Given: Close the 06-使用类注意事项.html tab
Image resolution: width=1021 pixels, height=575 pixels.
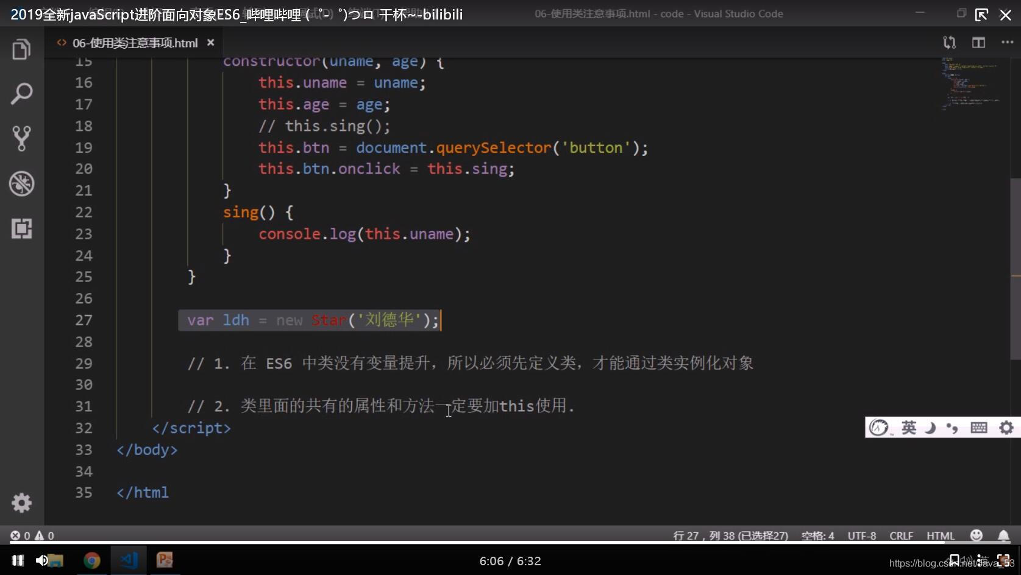Looking at the screenshot, I should pyautogui.click(x=210, y=43).
